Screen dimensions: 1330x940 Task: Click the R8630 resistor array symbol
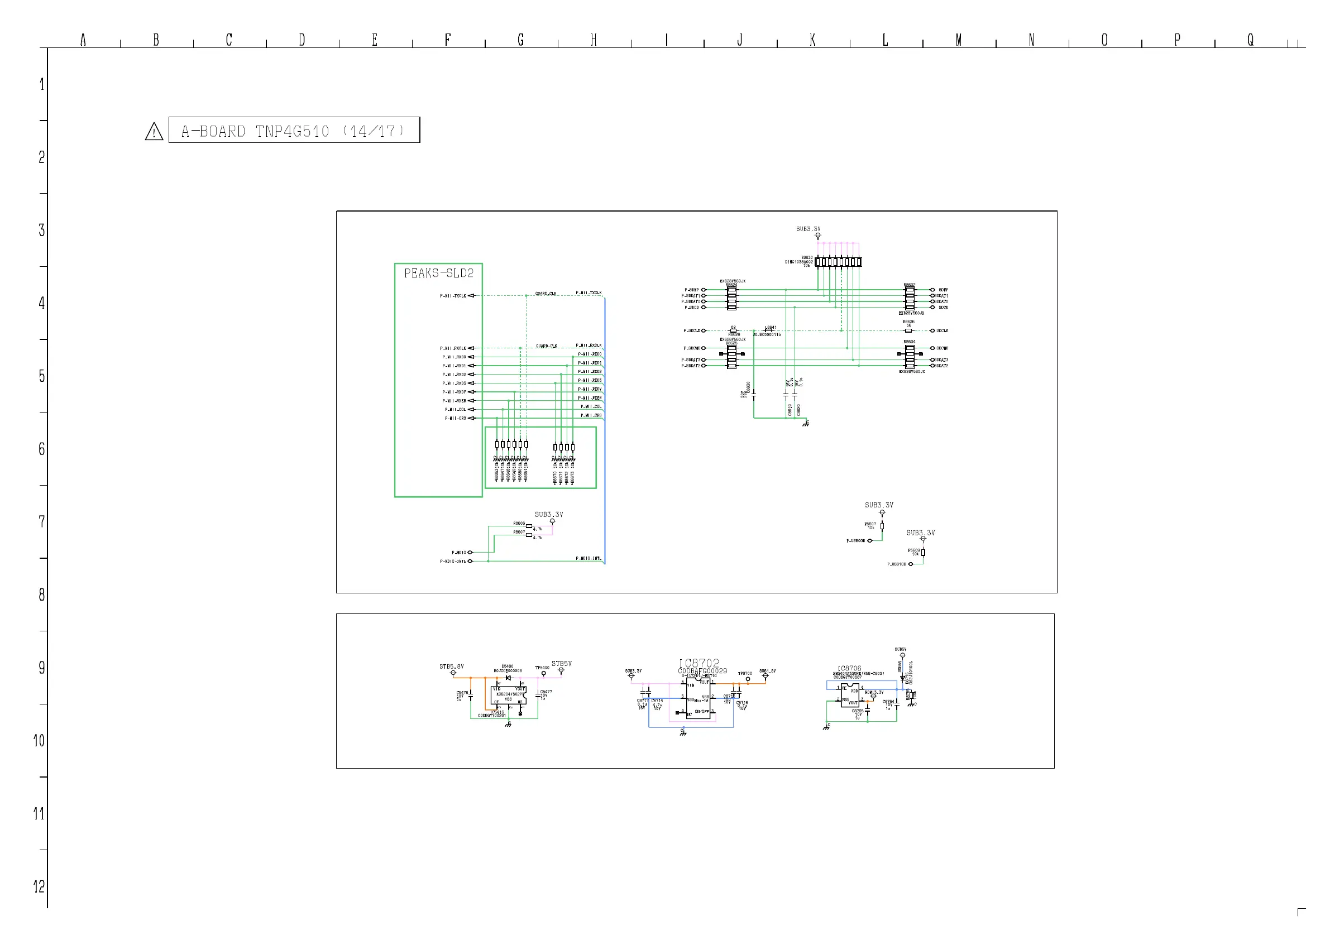click(838, 262)
